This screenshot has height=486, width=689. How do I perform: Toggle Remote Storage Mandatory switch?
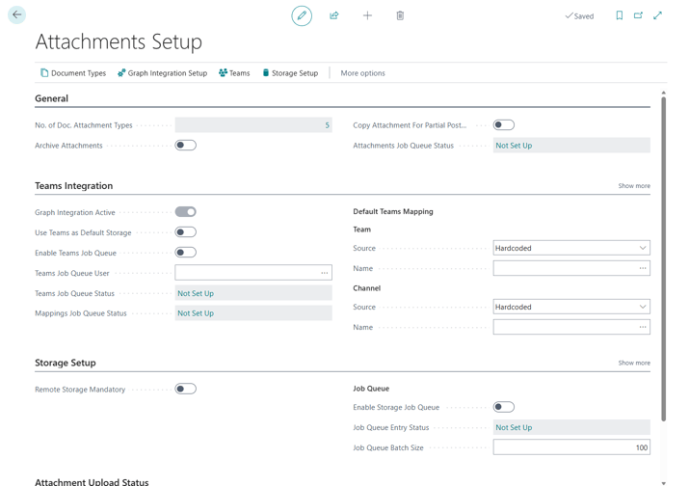[185, 389]
